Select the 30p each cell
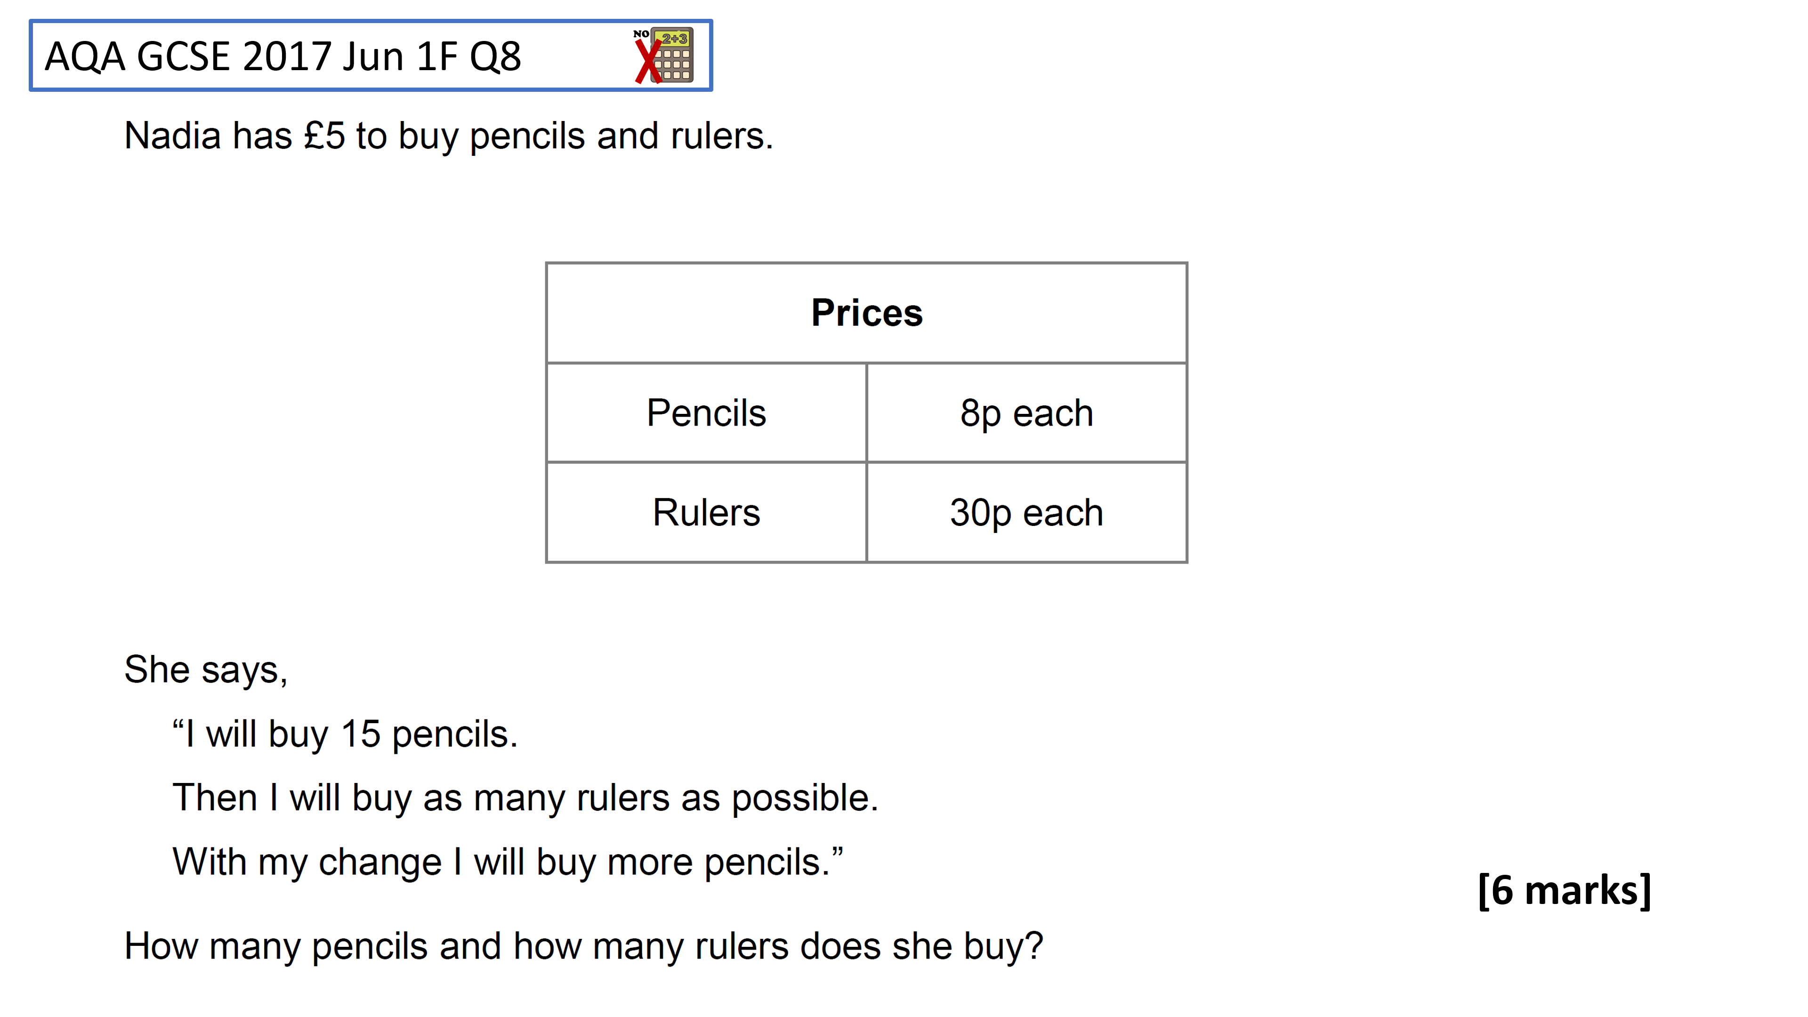The image size is (1808, 1017). point(1027,512)
